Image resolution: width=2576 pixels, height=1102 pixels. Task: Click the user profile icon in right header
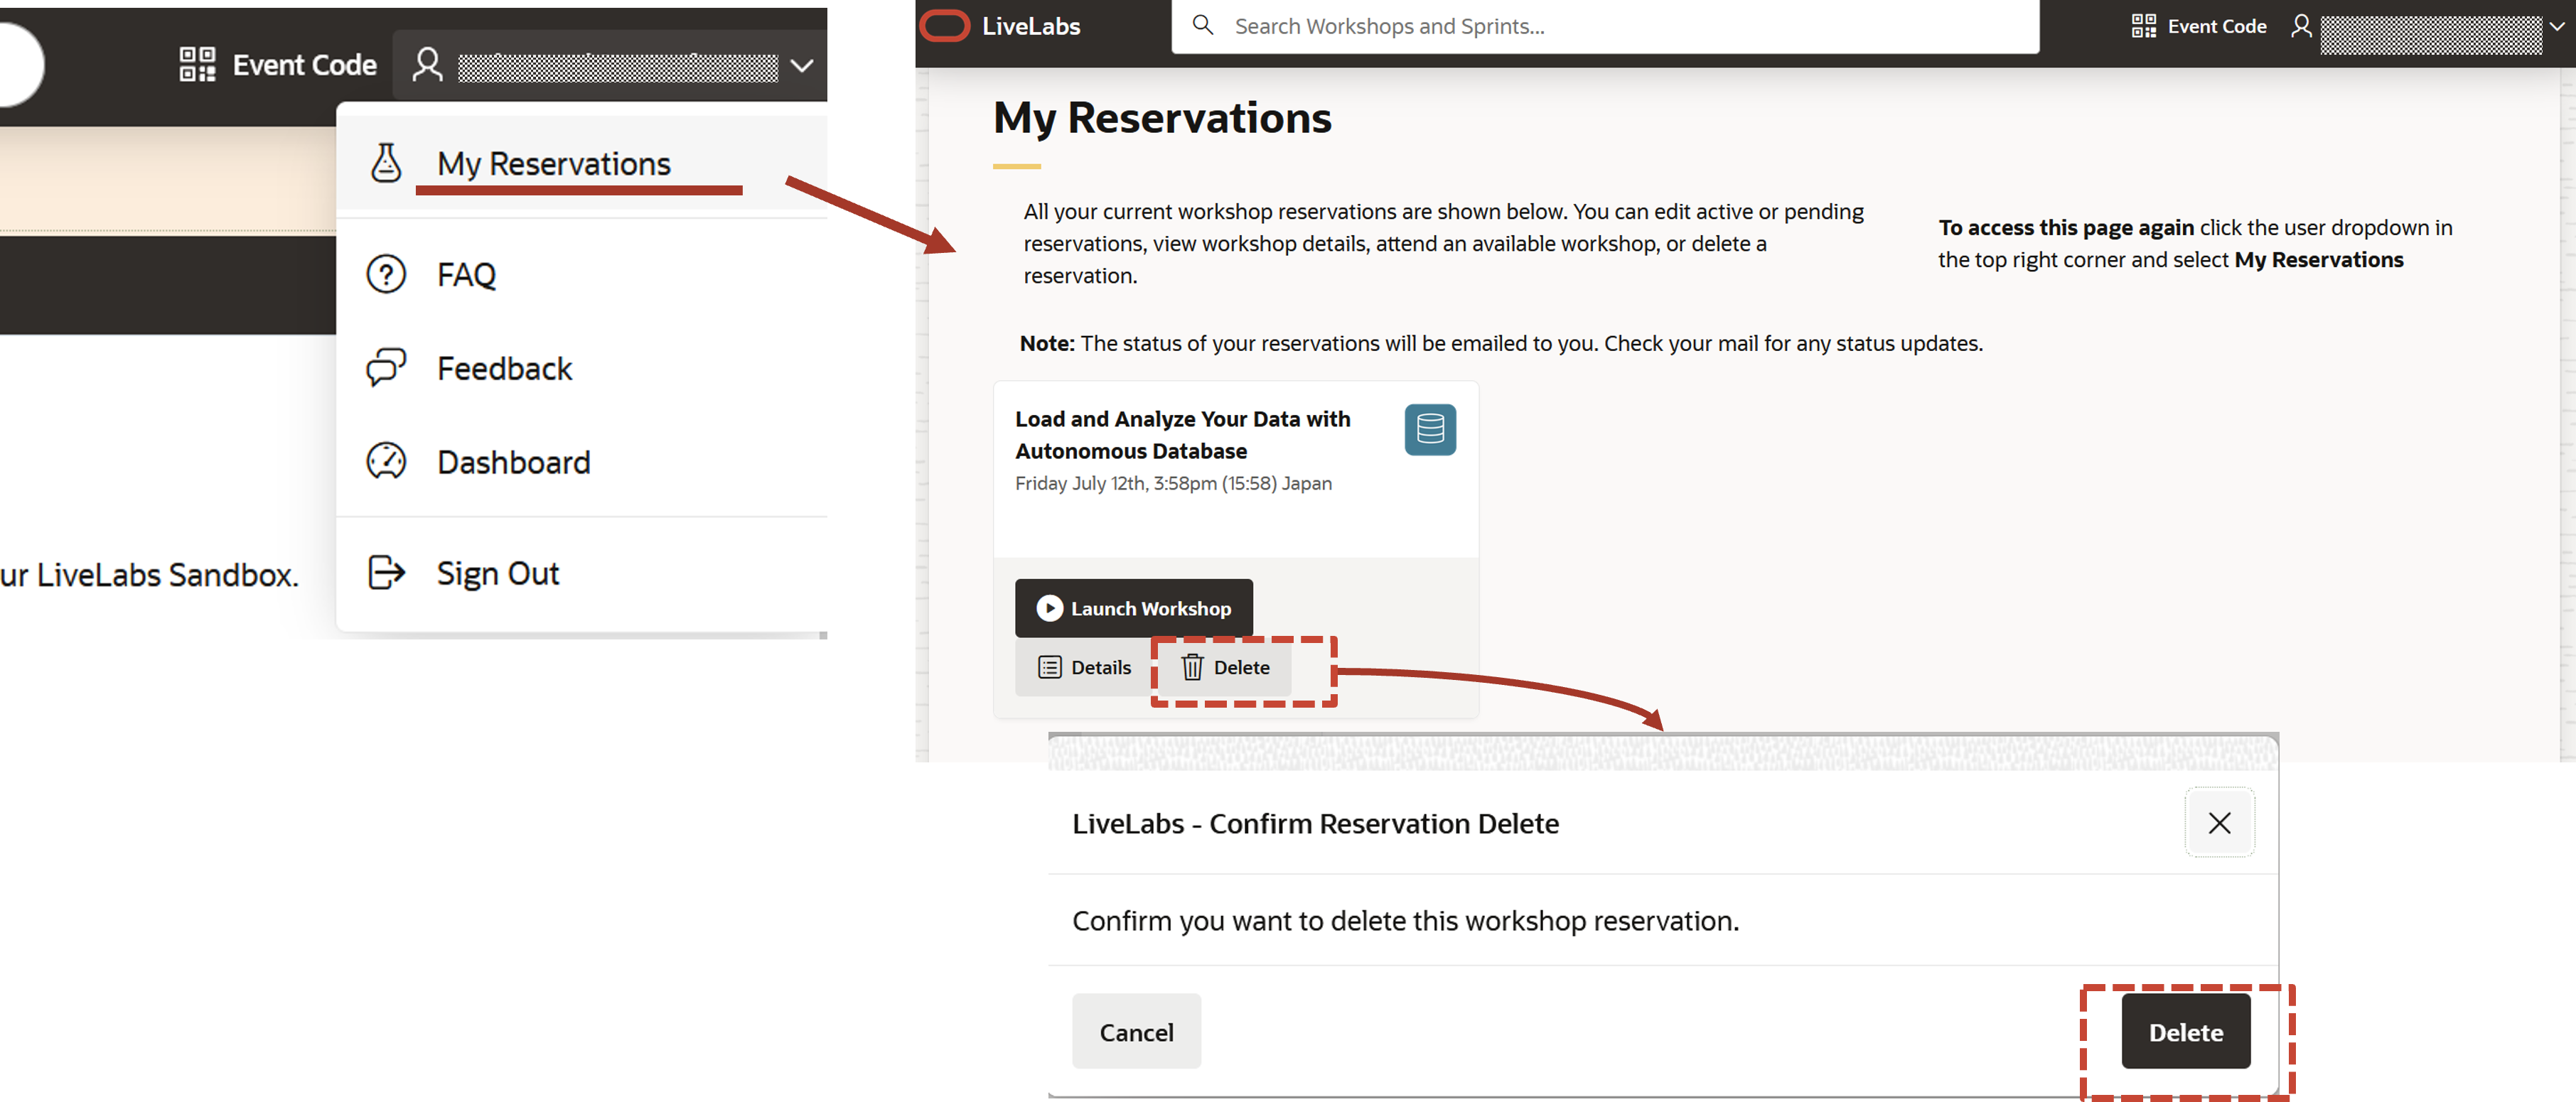(x=2301, y=26)
